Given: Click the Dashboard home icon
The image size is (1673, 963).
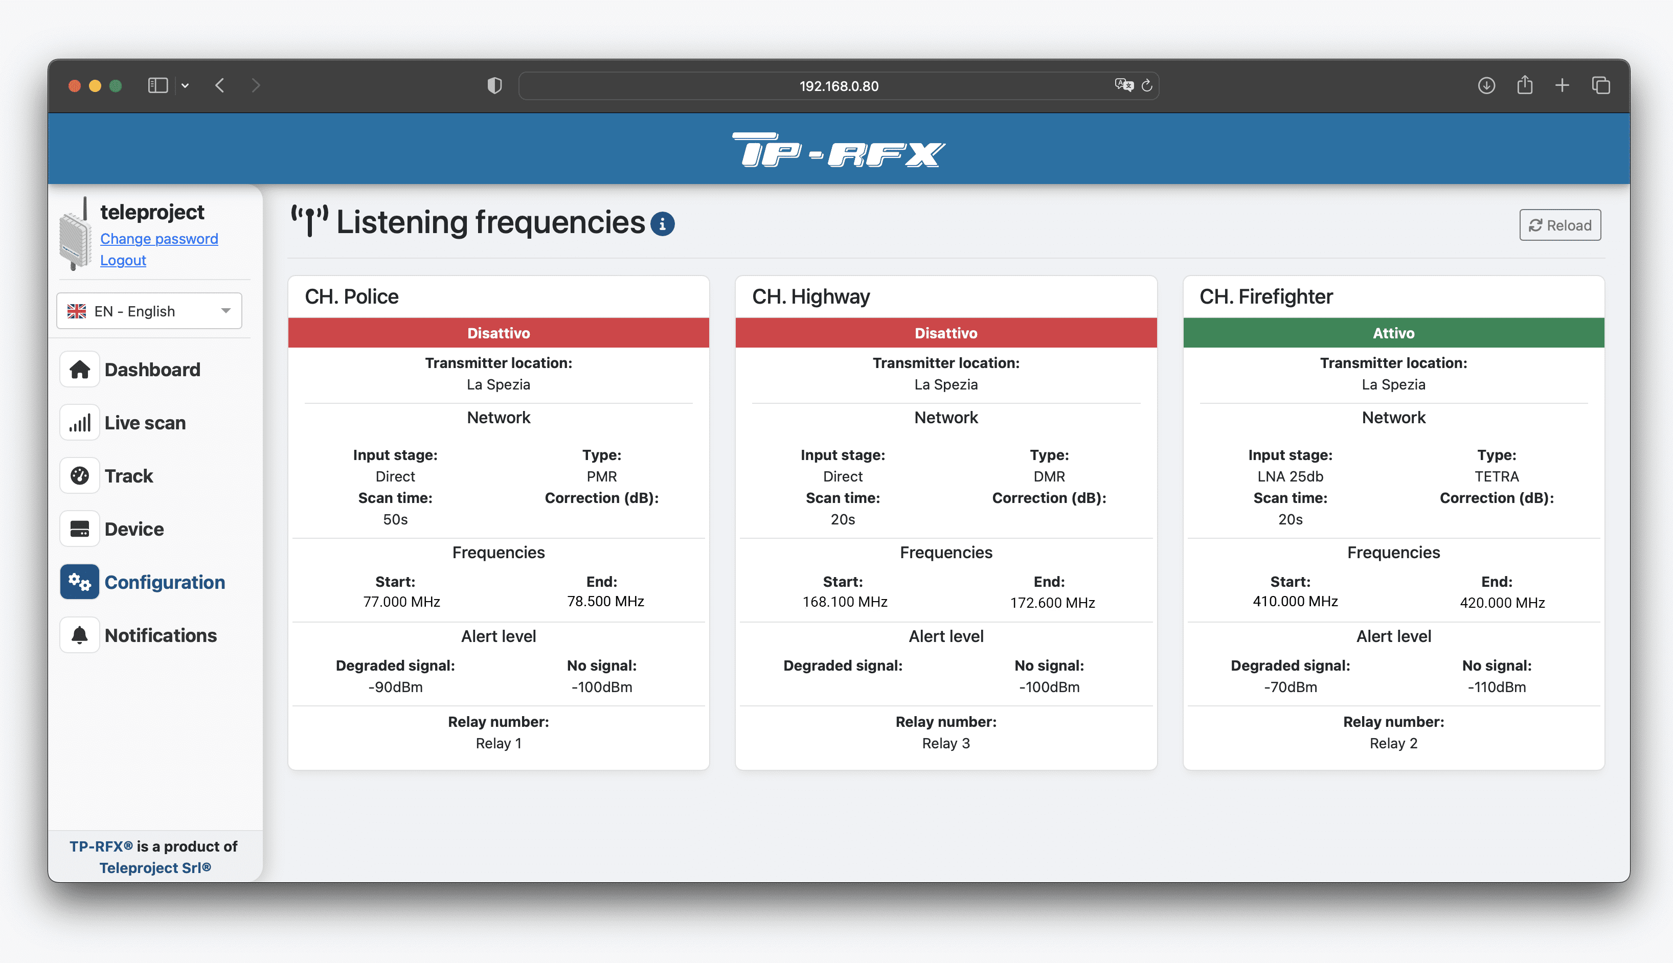Looking at the screenshot, I should click(x=79, y=369).
